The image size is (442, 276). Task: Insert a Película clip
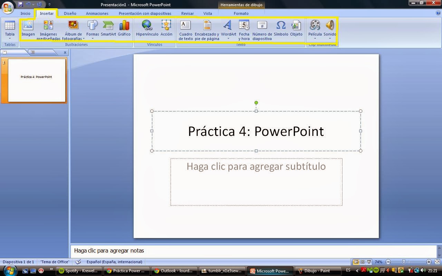coord(315,30)
